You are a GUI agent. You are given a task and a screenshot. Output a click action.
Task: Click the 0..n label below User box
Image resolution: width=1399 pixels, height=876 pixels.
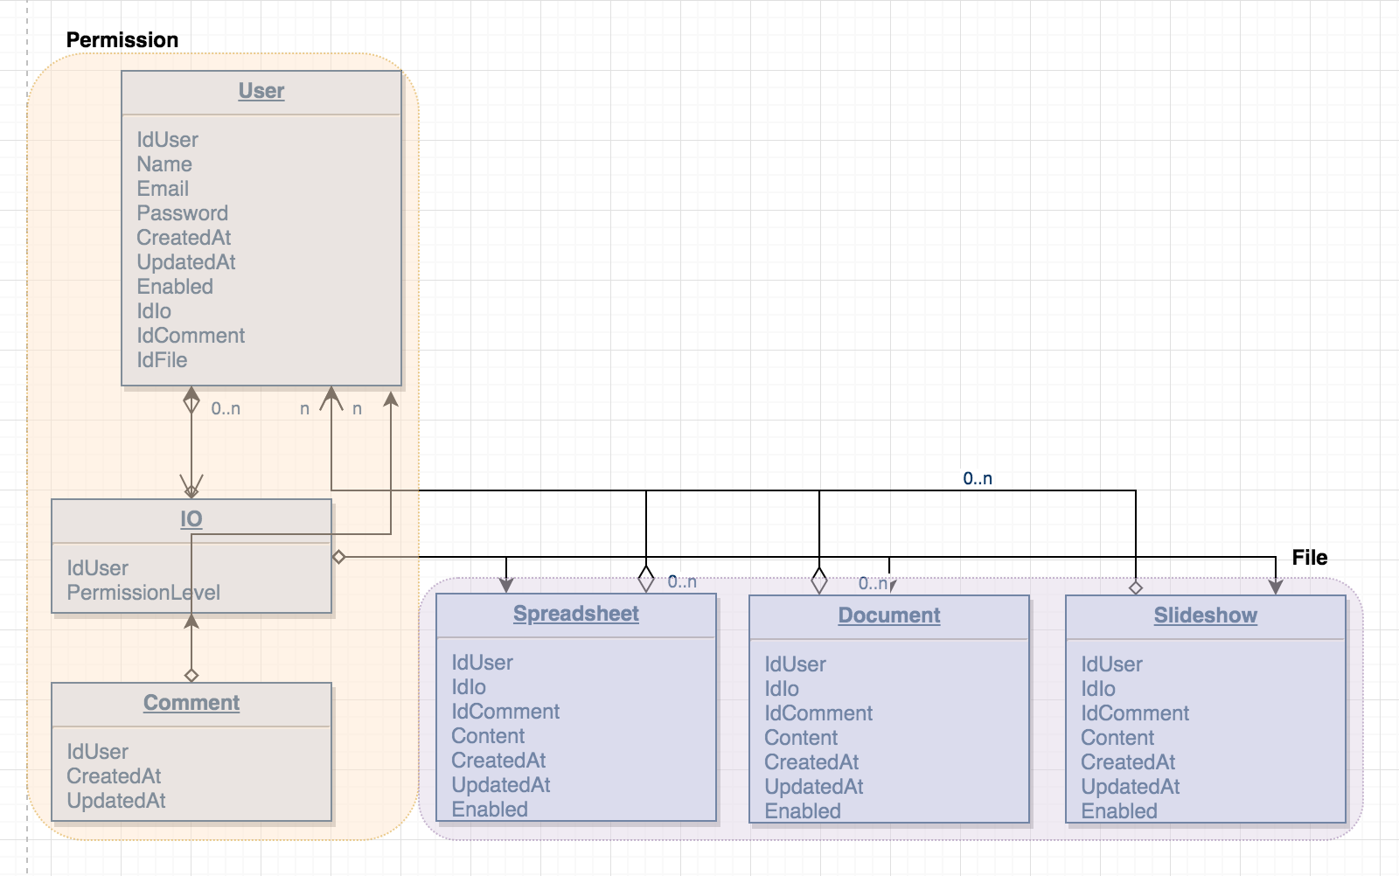point(226,408)
